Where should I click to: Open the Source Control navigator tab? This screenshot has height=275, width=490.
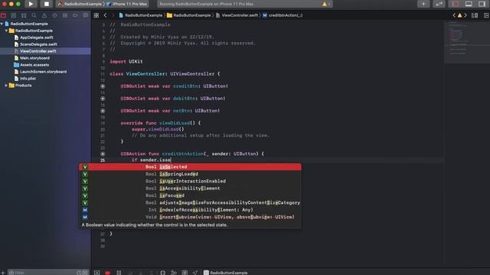coord(14,15)
